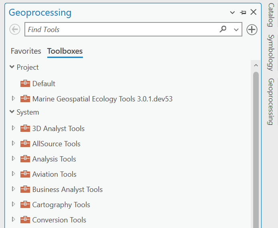Click the Aviation Tools toolbox icon
Image resolution: width=278 pixels, height=228 pixels.
point(25,174)
